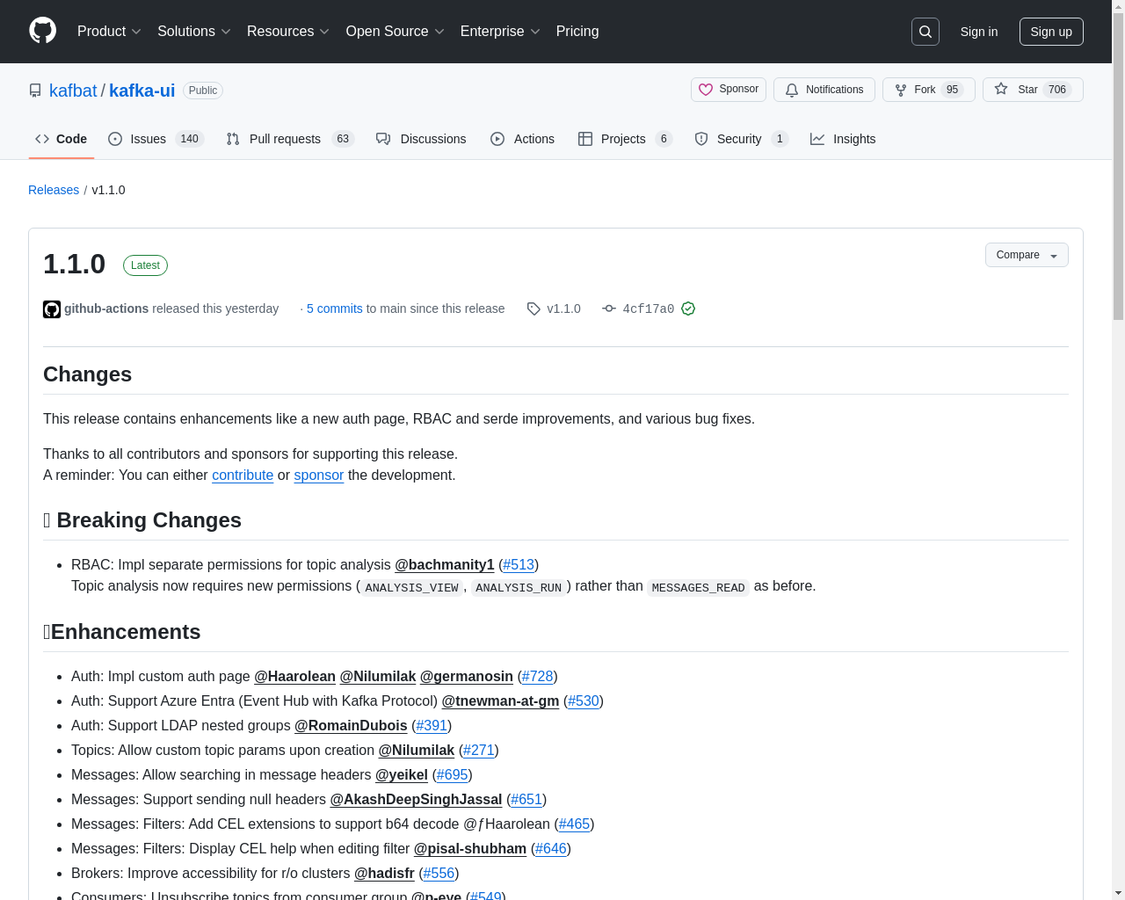Click the contribute link
Screen dimensions: 1125x900
pos(243,475)
